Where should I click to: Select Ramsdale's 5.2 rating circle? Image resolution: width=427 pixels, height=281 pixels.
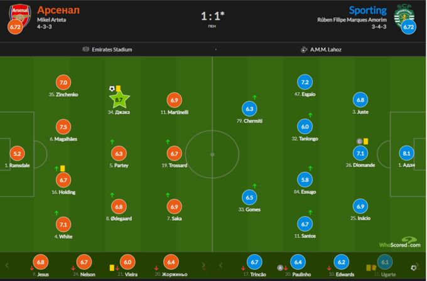tap(17, 153)
